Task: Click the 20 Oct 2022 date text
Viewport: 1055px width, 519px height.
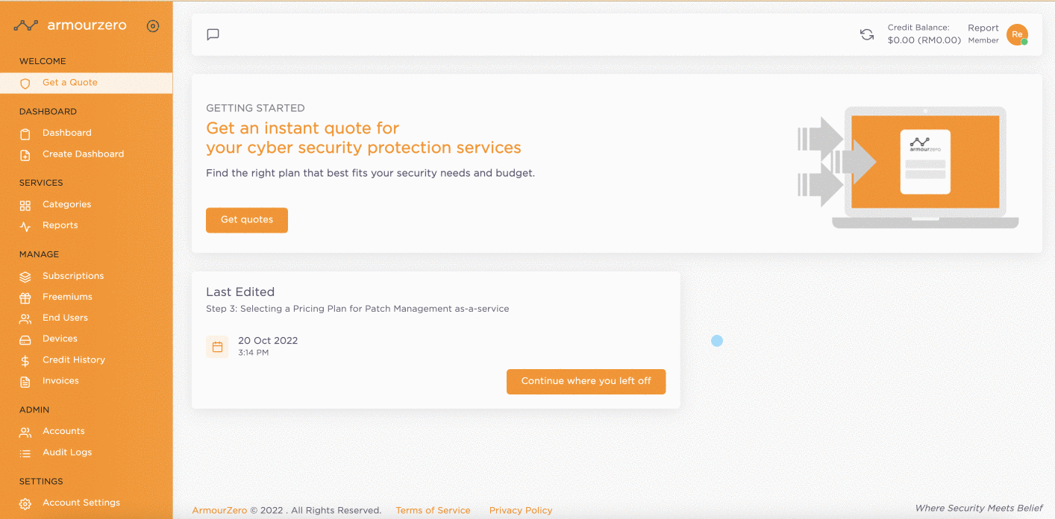Action: (x=268, y=341)
